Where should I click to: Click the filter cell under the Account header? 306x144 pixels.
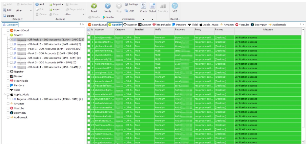104,33
